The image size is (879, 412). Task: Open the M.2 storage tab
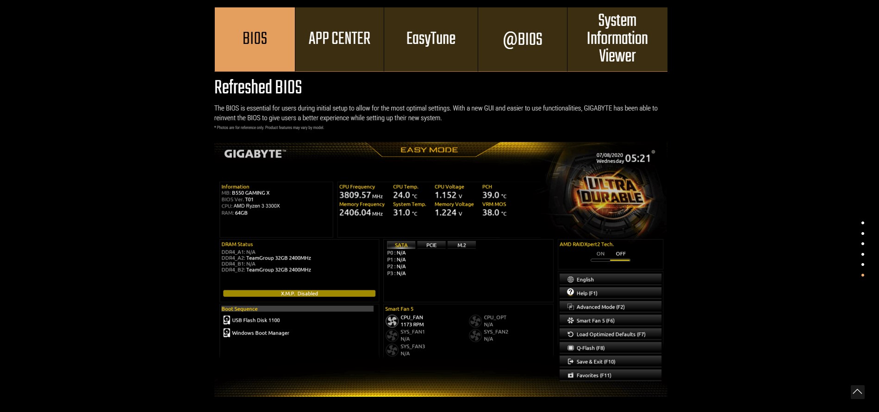pyautogui.click(x=461, y=245)
